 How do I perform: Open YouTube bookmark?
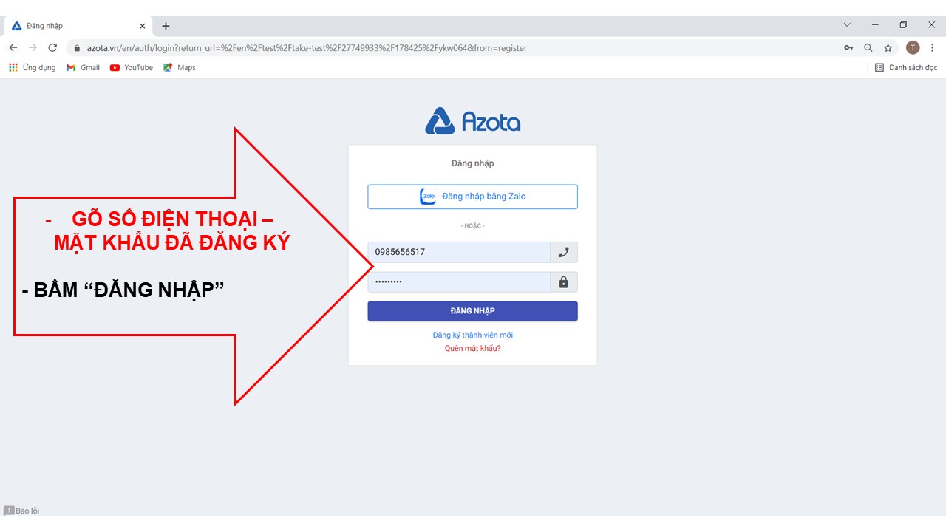pyautogui.click(x=132, y=67)
